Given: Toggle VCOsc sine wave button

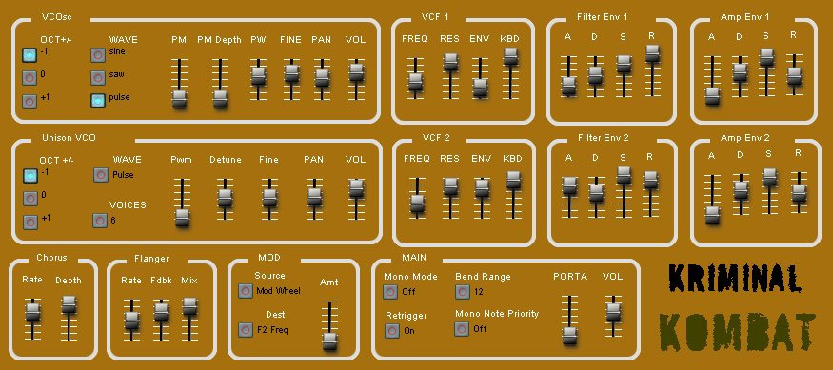Looking at the screenshot, I should (98, 54).
